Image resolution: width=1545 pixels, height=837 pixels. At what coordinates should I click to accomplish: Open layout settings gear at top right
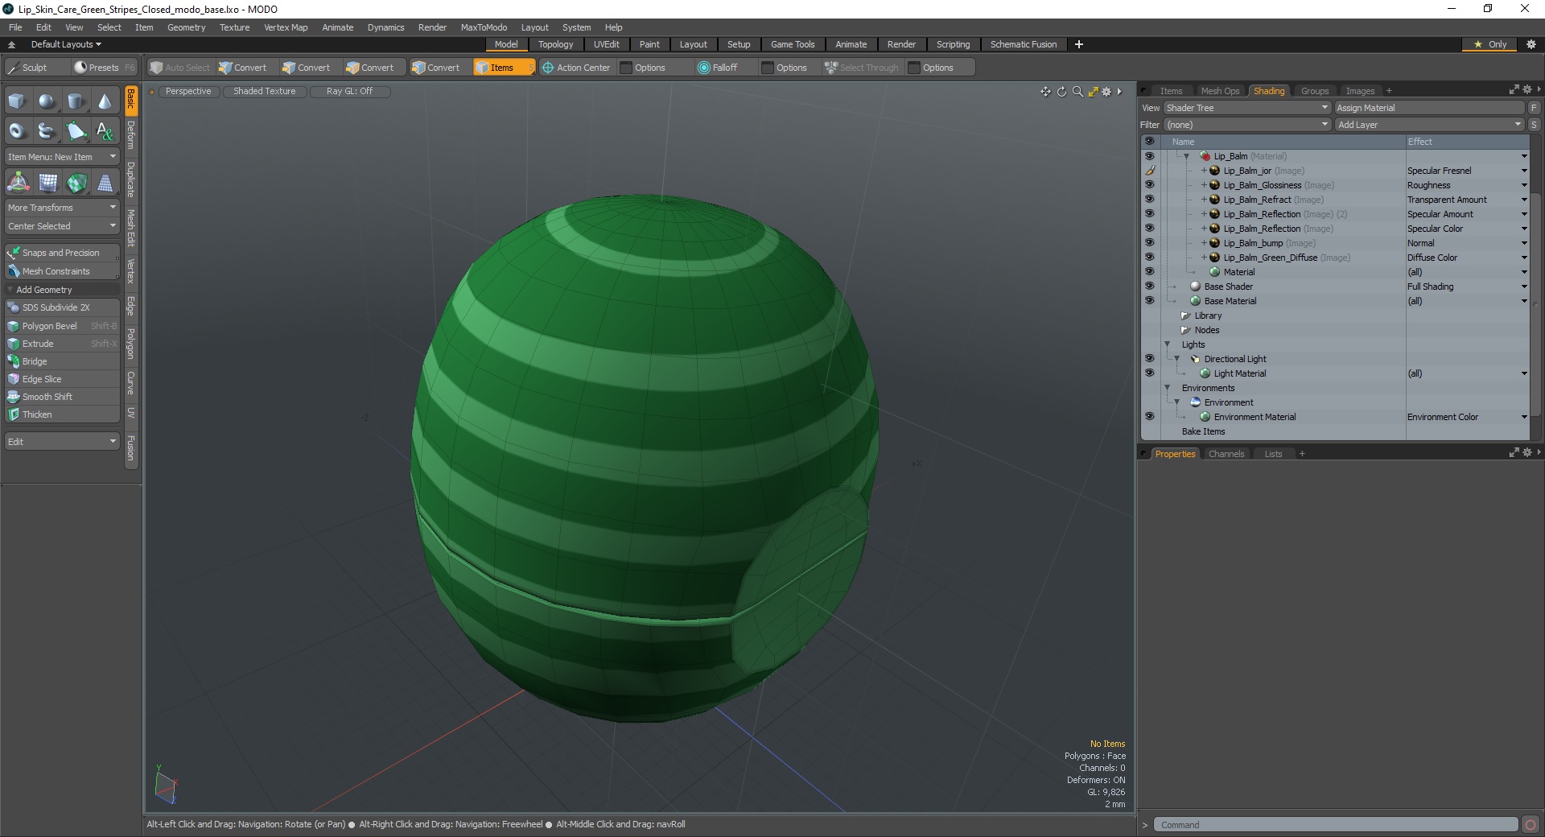coord(1531,44)
